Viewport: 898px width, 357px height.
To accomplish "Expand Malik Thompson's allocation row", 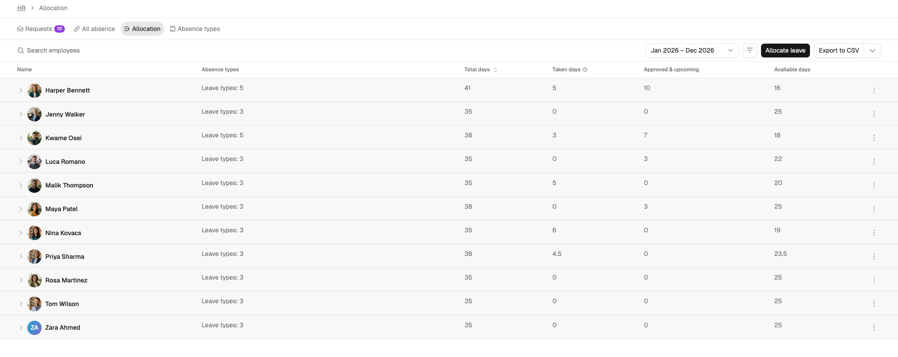I will coord(21,185).
